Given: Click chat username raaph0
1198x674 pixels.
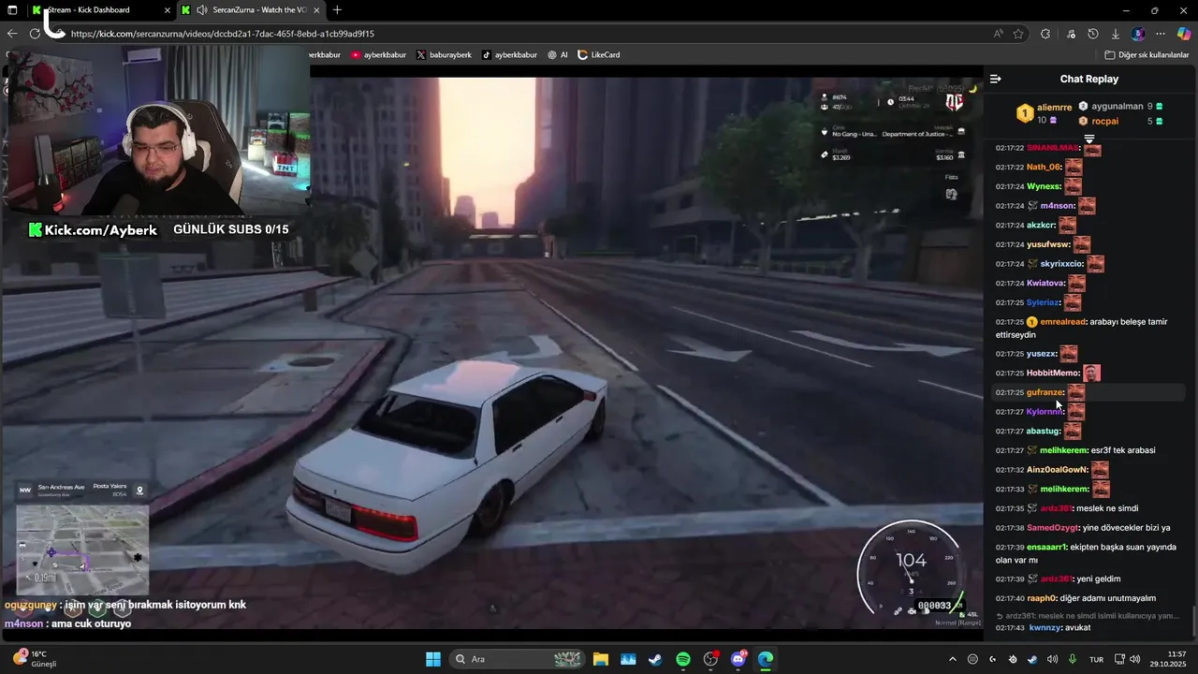Looking at the screenshot, I should tap(1042, 598).
